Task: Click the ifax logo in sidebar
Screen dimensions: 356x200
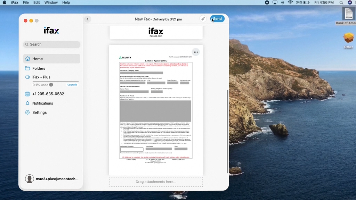Action: [x=51, y=31]
